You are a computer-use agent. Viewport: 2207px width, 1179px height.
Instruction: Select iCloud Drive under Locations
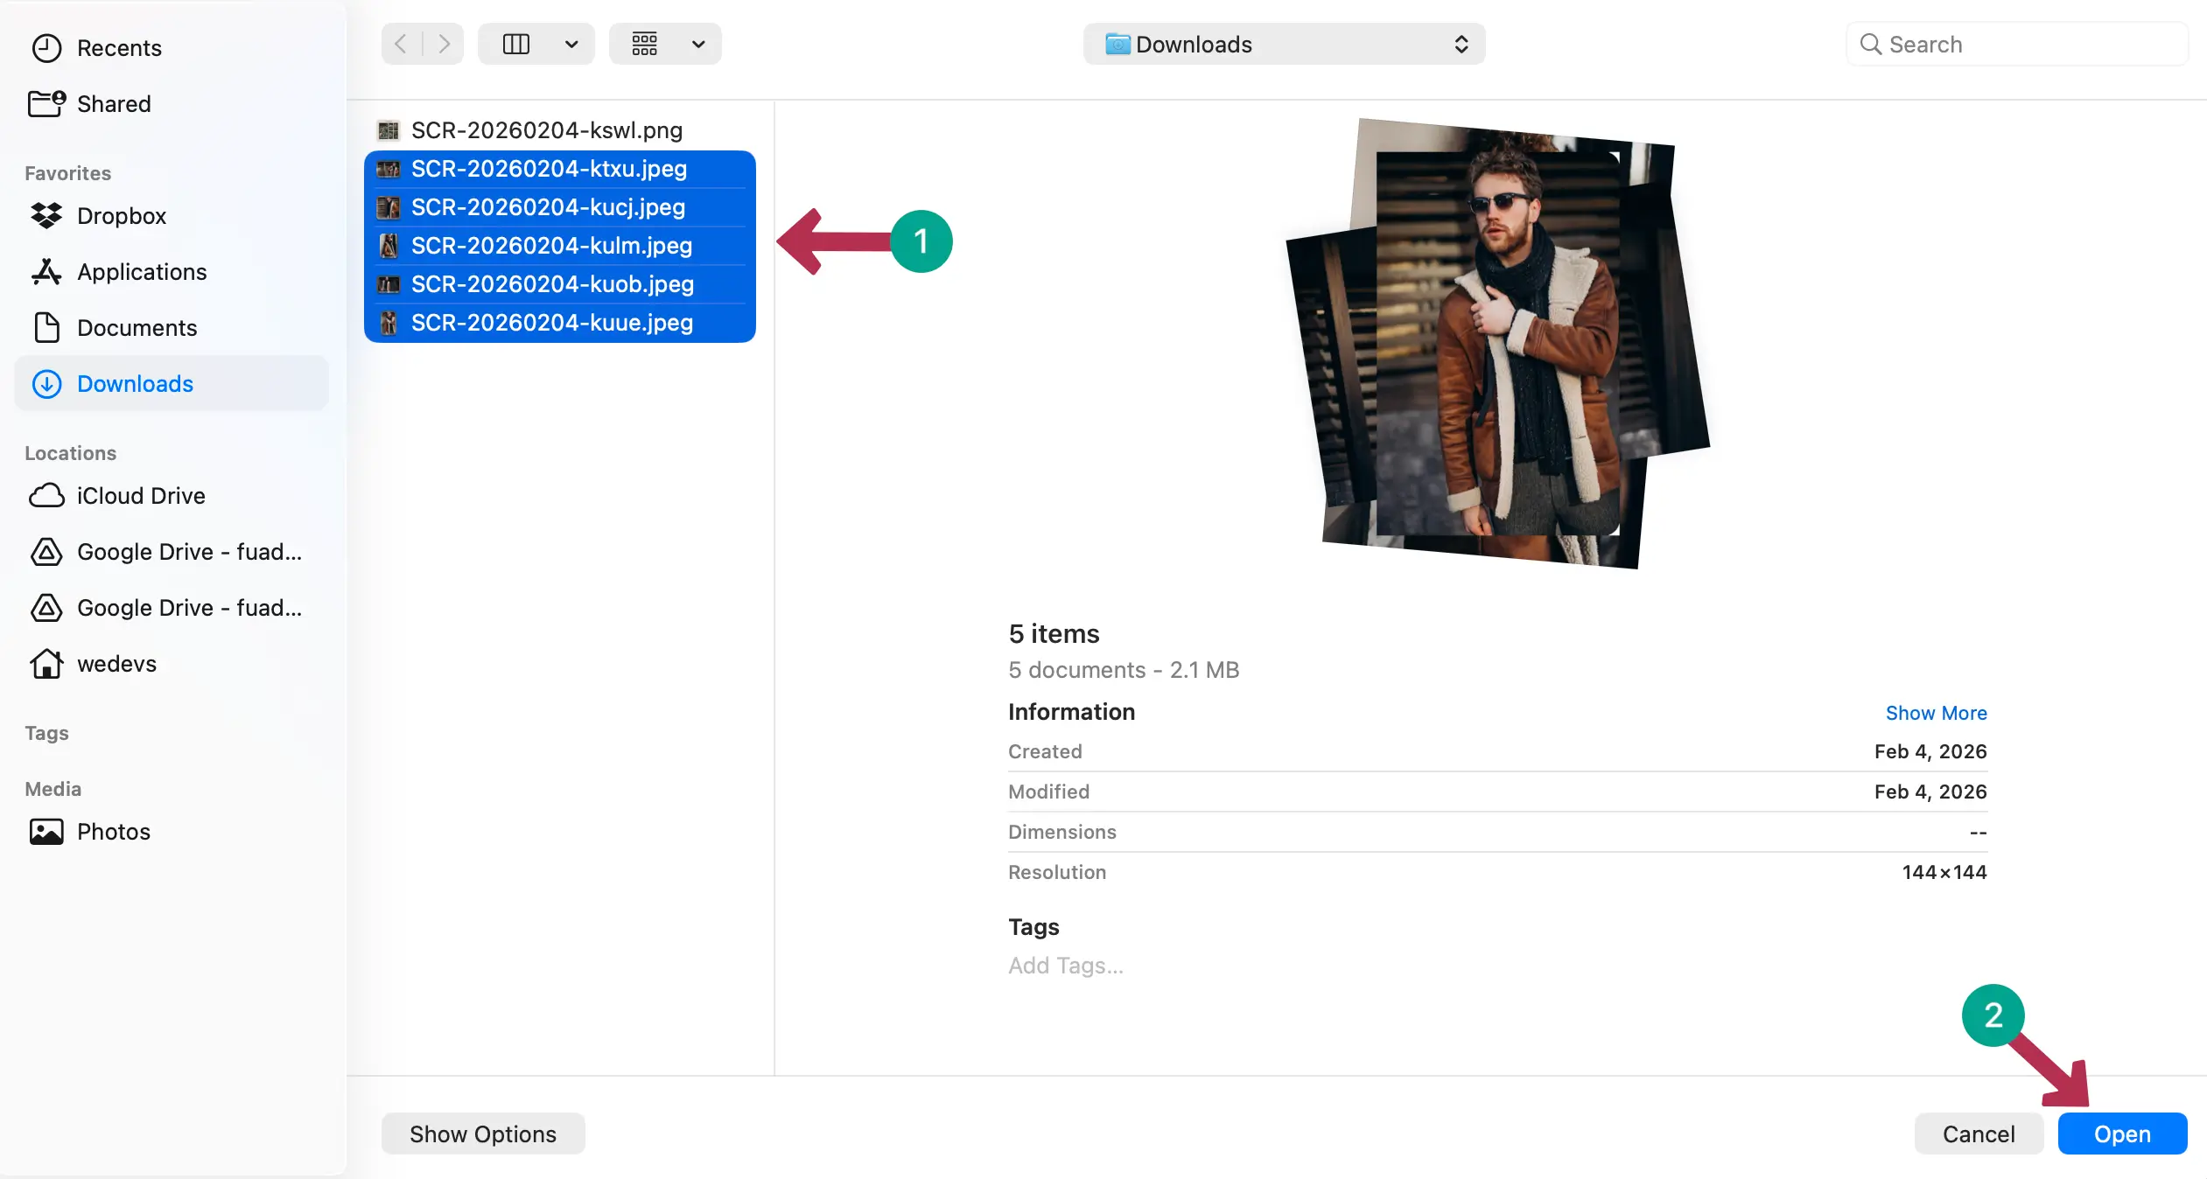point(140,496)
